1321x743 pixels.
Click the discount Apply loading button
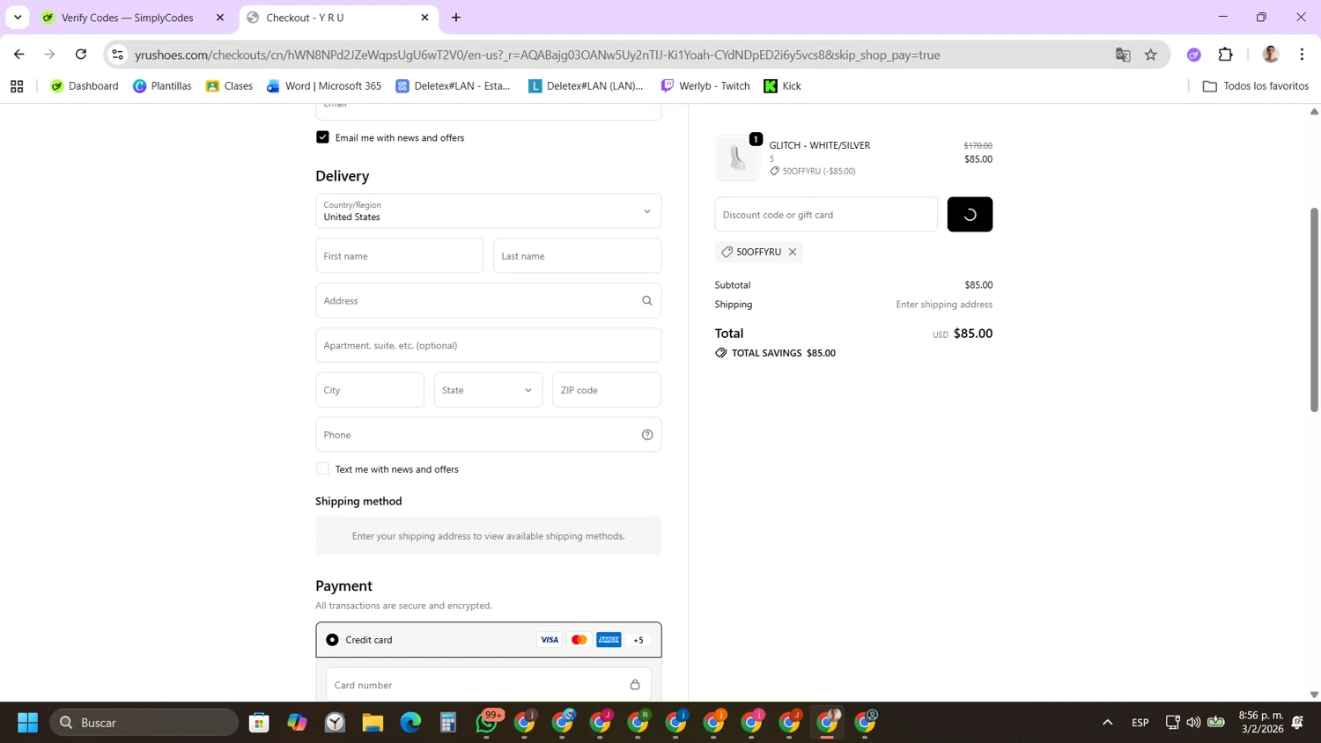pyautogui.click(x=970, y=215)
